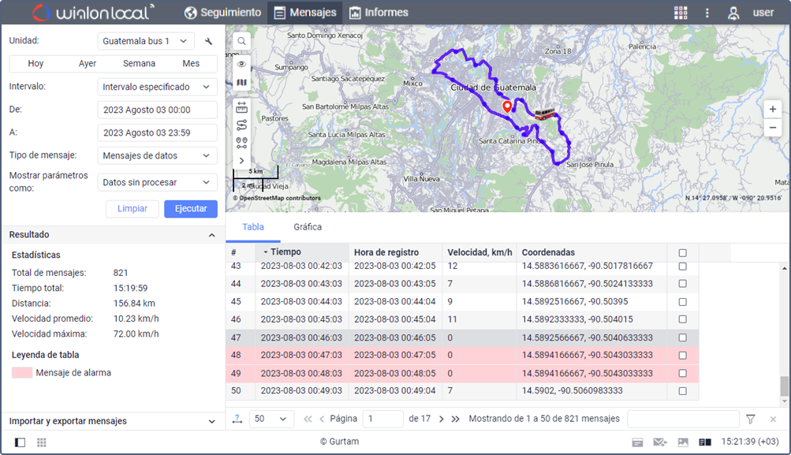Screen dimensions: 791x455
Task: Open the map search tool
Action: [x=241, y=41]
